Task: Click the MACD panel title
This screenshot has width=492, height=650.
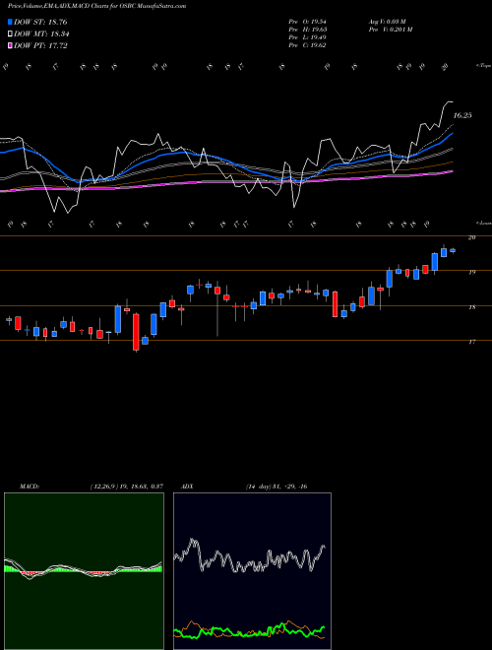Action: click(30, 487)
